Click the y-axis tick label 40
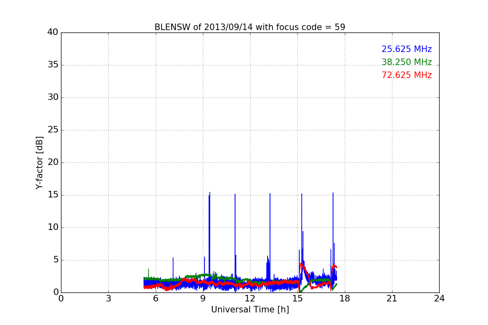The image size is (488, 325). click(52, 32)
